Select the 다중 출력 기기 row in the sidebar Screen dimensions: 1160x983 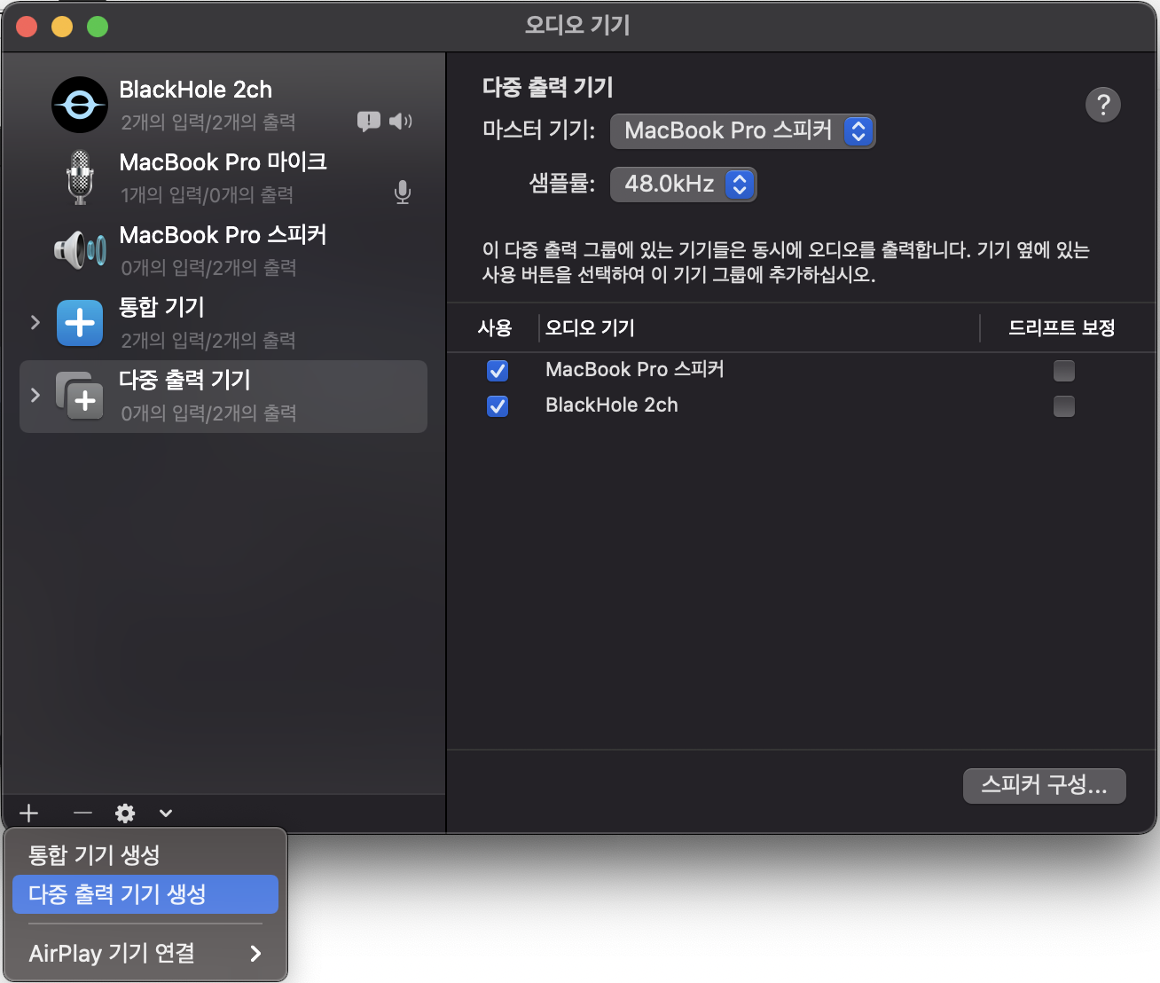[x=223, y=397]
